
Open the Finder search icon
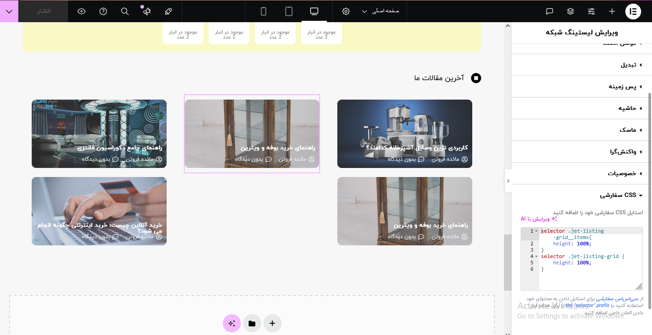[x=125, y=11]
